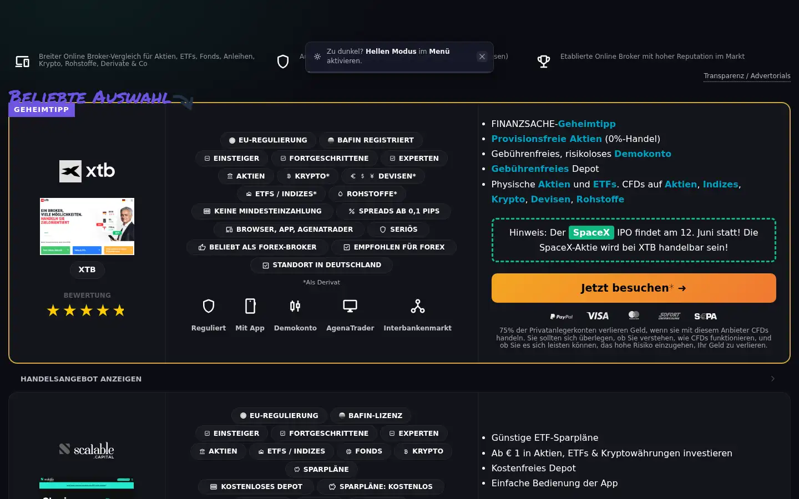Viewport: 799px width, 499px height.
Task: Click the ETFs / Indizes tag in the Scalable card
Action: pos(292,451)
